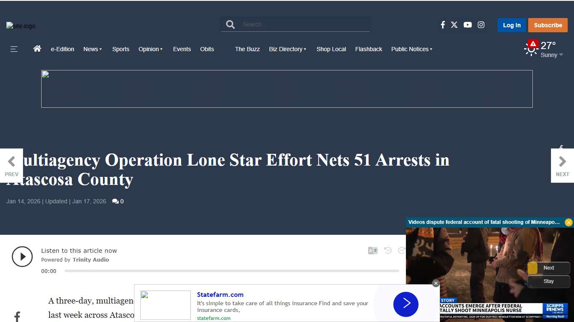The height and width of the screenshot is (322, 574).
Task: Click the Subscribe button
Action: [x=548, y=25]
